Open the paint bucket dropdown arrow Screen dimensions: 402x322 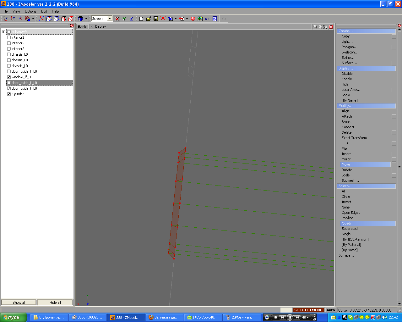point(86,19)
